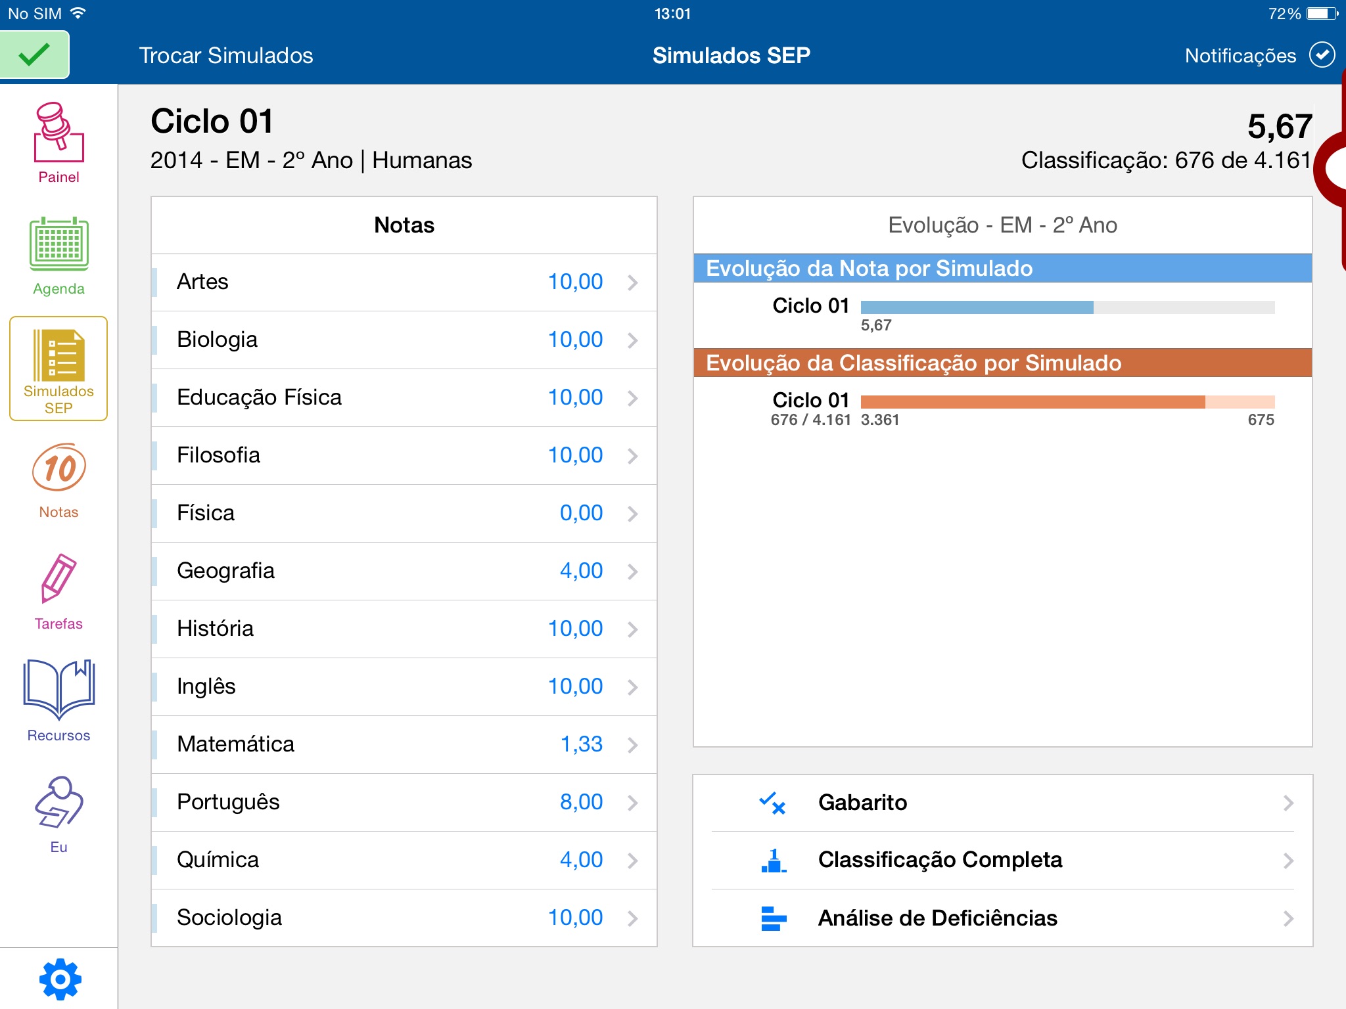Click the Matemática score 1,33
The width and height of the screenshot is (1346, 1009).
(581, 744)
